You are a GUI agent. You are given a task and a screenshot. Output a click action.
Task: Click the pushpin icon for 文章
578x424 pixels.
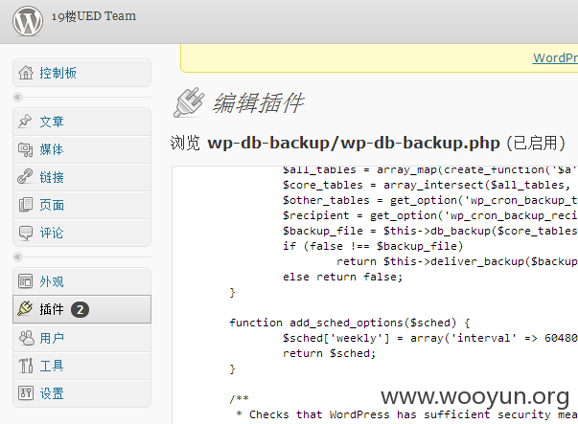point(25,122)
